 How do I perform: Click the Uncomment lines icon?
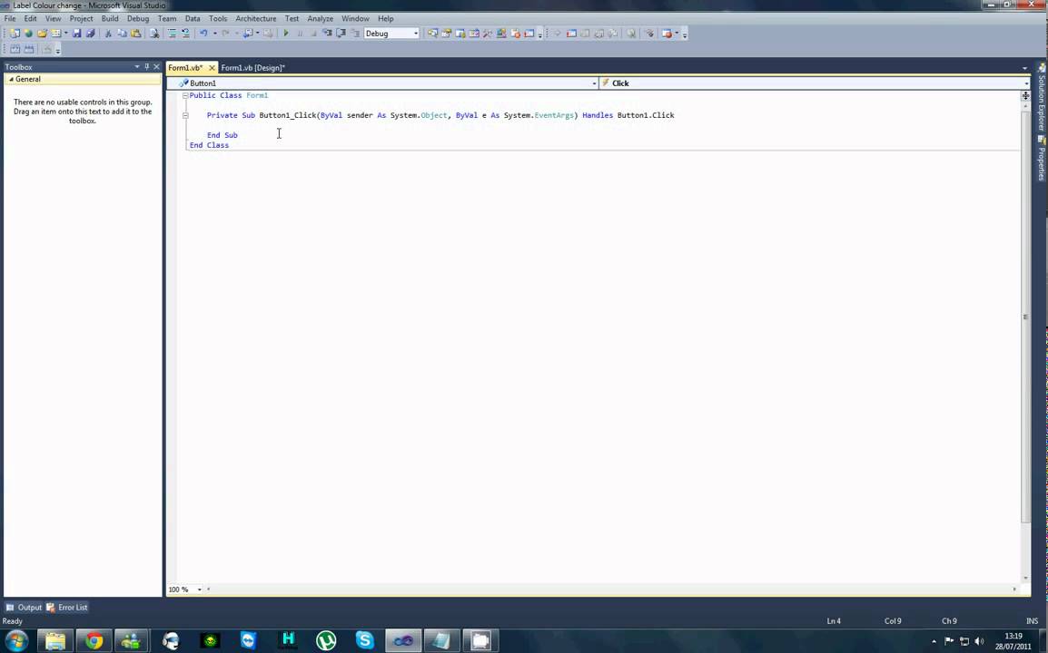coord(185,33)
